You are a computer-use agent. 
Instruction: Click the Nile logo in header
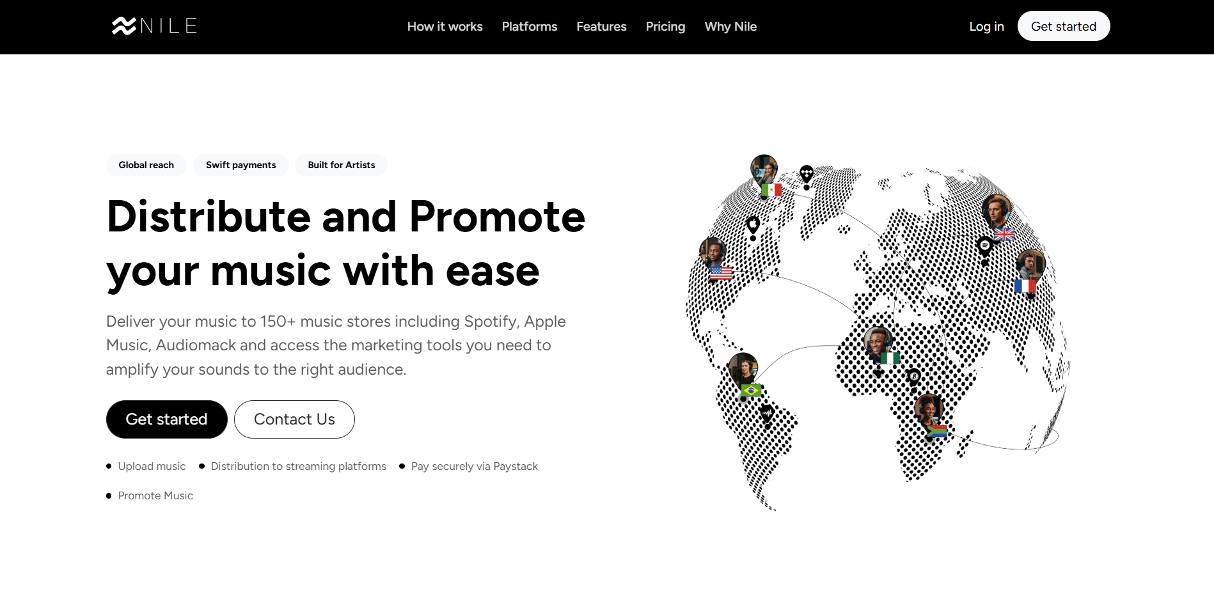click(x=154, y=26)
